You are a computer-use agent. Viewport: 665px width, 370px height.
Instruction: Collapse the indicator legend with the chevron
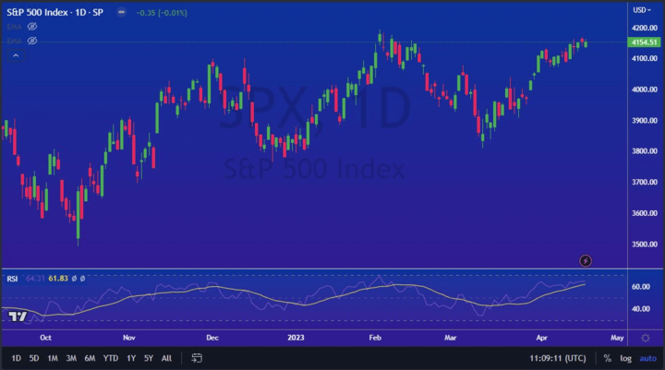point(16,55)
